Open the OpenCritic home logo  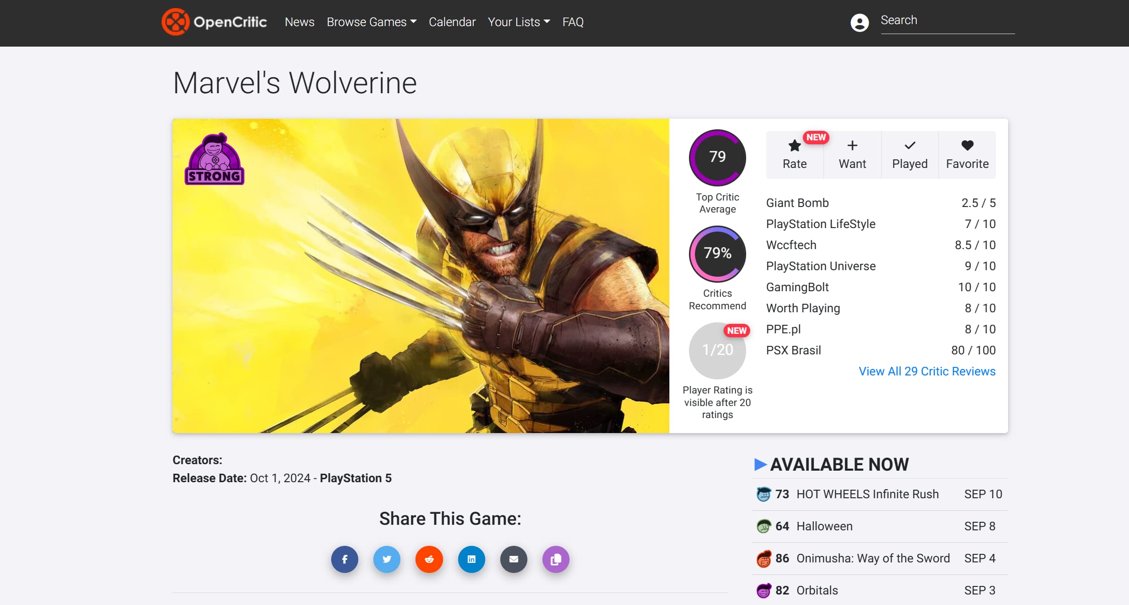[x=214, y=22]
